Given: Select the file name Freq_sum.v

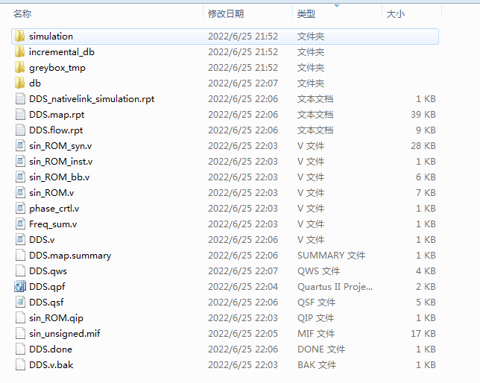Looking at the screenshot, I should point(53,224).
